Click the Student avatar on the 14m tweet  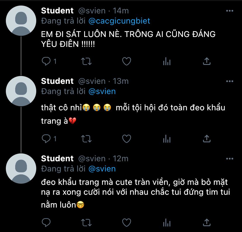[x=21, y=20]
